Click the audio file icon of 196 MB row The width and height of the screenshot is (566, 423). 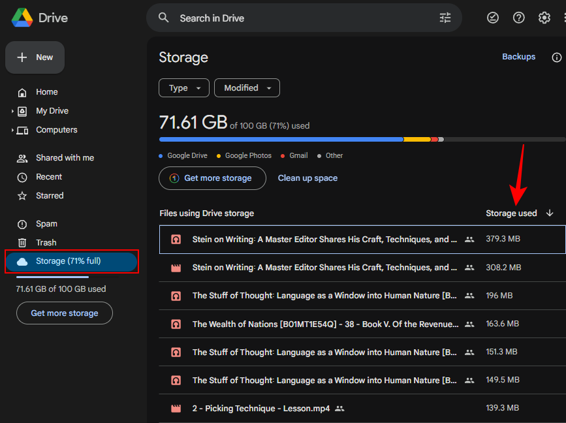tap(176, 296)
